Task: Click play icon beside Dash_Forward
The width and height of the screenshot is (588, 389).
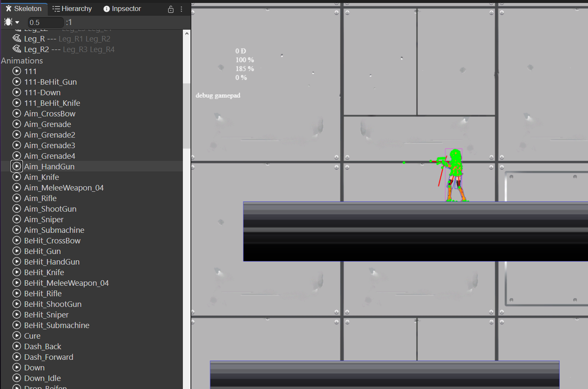Action: click(x=17, y=357)
